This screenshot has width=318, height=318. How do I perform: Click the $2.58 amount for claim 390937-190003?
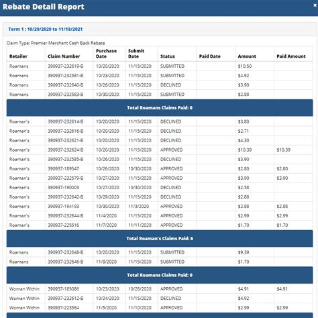coord(244,187)
